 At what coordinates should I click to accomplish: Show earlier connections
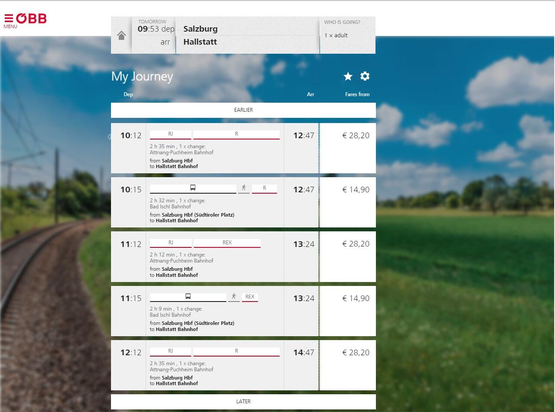243,110
